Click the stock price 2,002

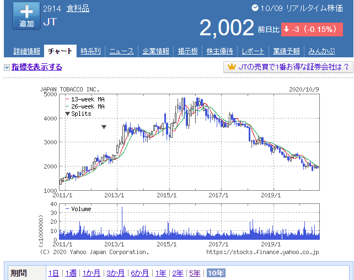(x=227, y=28)
